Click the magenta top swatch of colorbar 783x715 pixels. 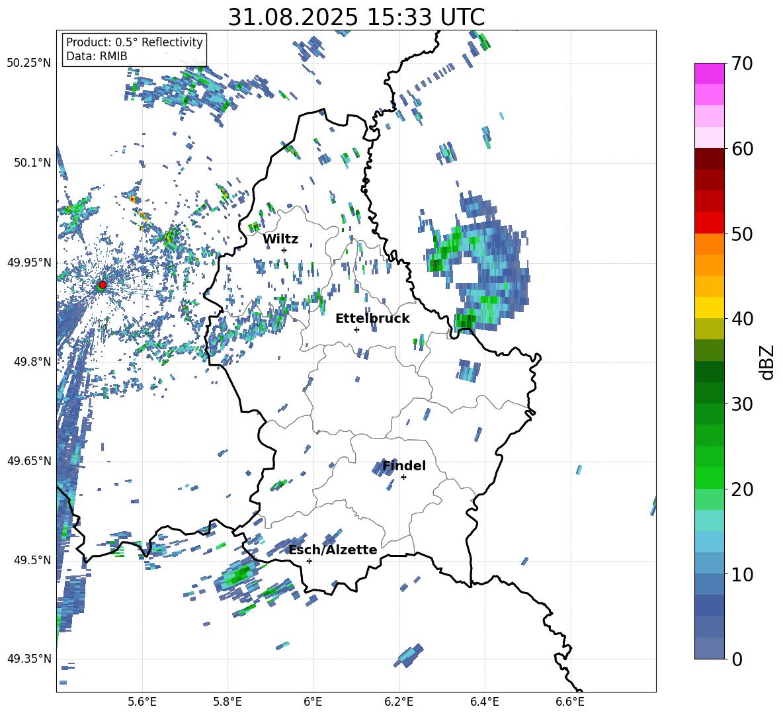click(x=709, y=73)
